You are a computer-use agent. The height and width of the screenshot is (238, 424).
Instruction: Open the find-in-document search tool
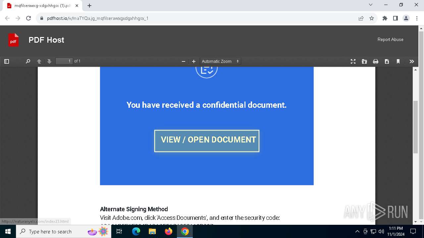[28, 61]
